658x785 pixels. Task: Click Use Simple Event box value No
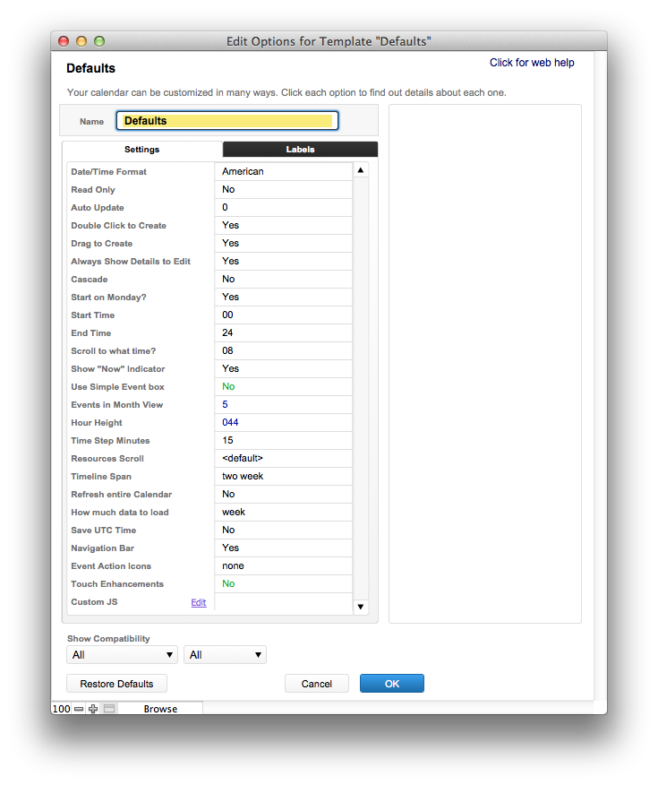click(x=284, y=386)
